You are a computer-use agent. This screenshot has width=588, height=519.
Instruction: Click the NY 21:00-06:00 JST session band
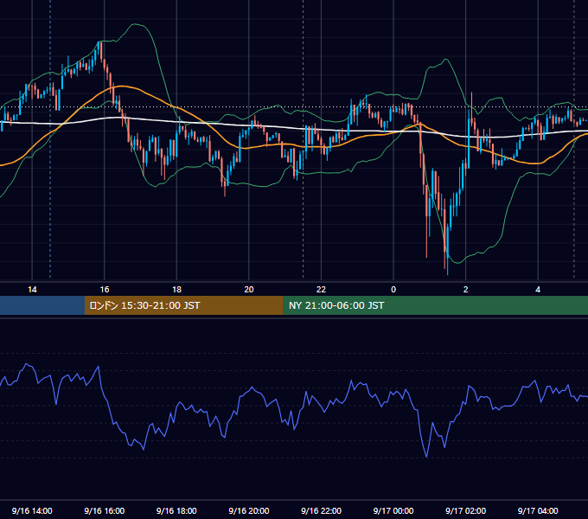tap(435, 305)
